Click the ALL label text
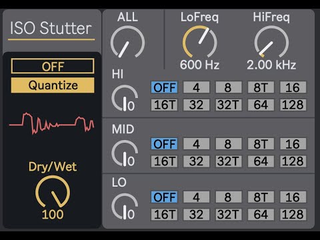320x240 pixels. pos(127,17)
